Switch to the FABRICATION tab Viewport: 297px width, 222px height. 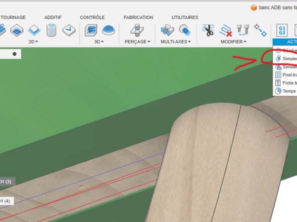coord(138,17)
